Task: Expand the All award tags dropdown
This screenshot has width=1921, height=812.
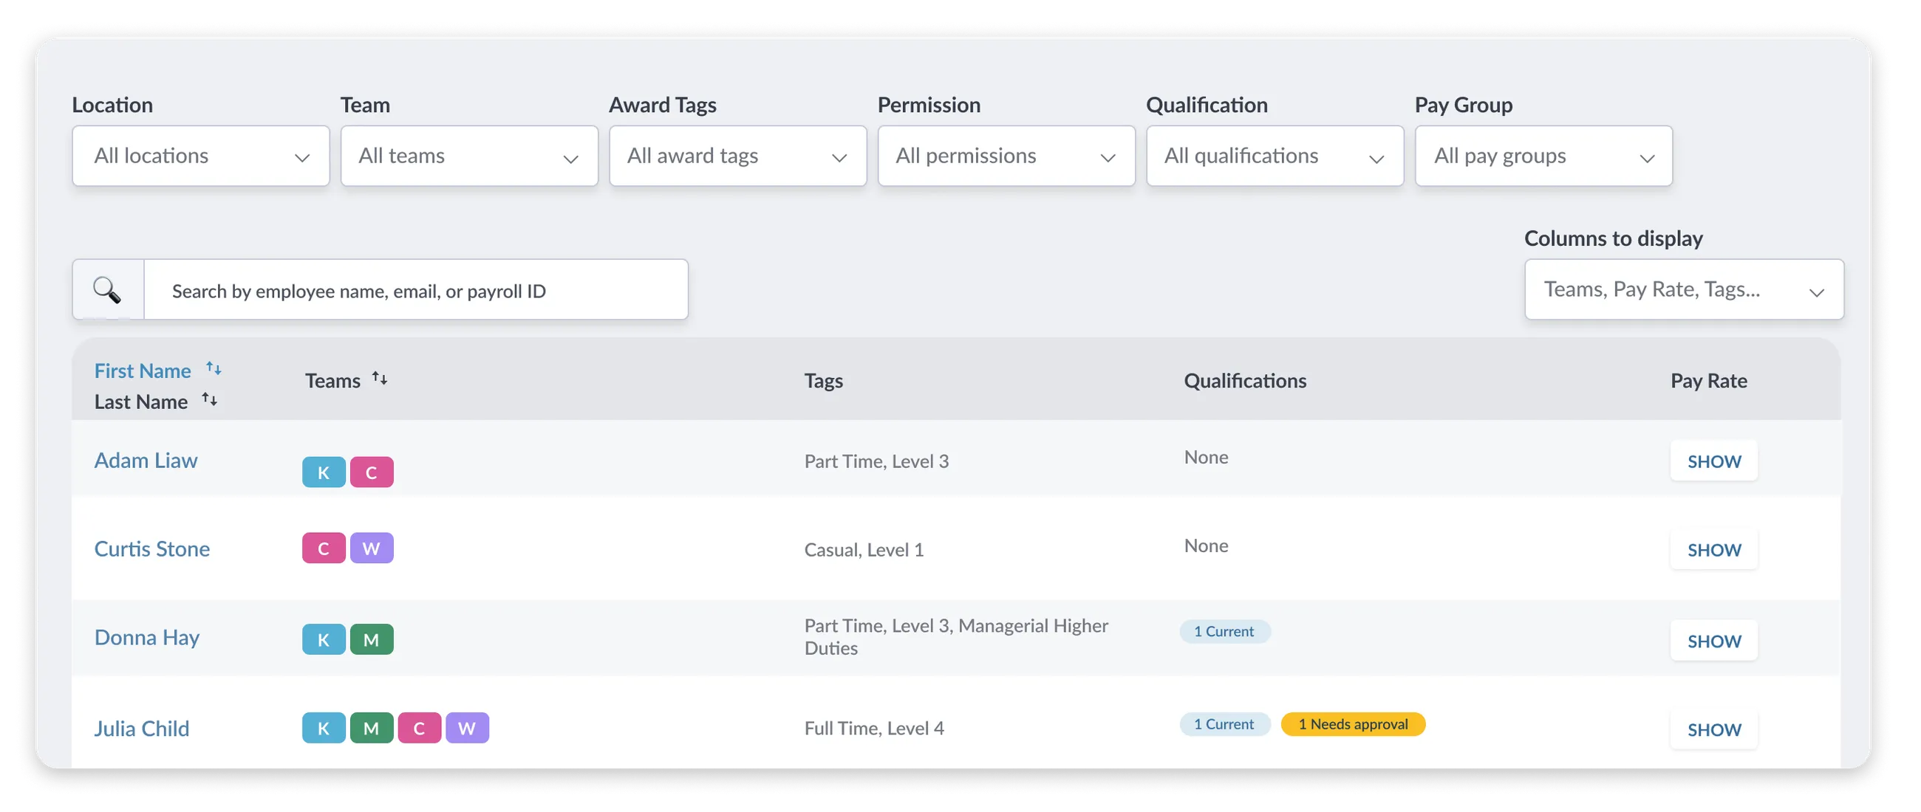Action: click(737, 156)
